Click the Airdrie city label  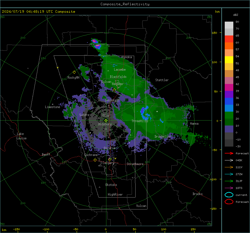pos(109,148)
